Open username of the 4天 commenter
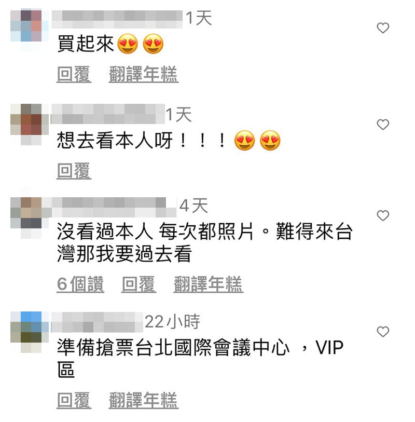 tap(114, 207)
